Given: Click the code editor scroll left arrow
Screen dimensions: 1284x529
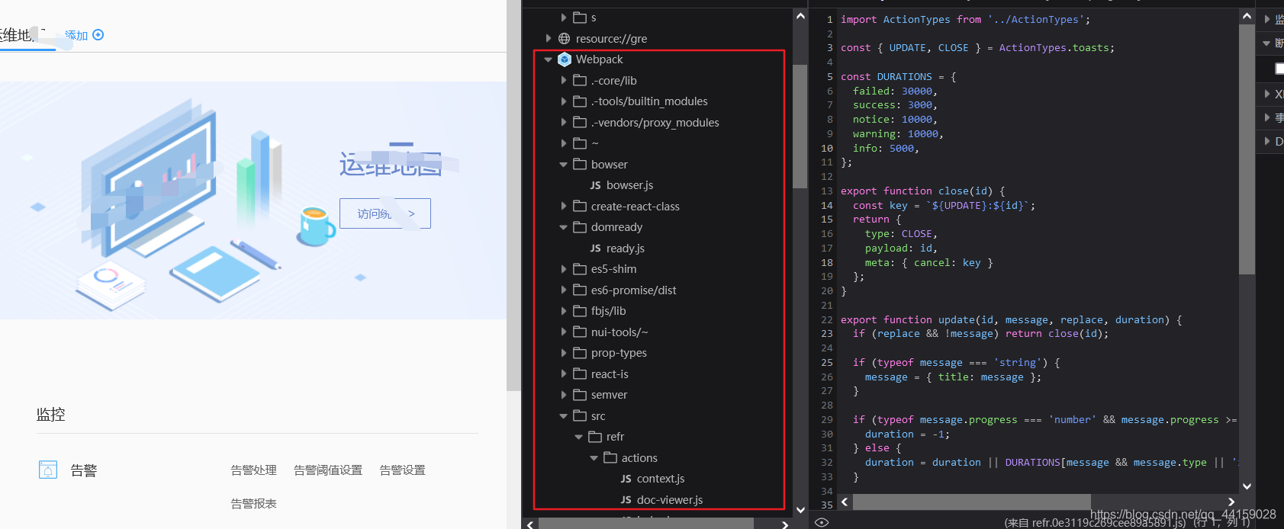Looking at the screenshot, I should [845, 502].
